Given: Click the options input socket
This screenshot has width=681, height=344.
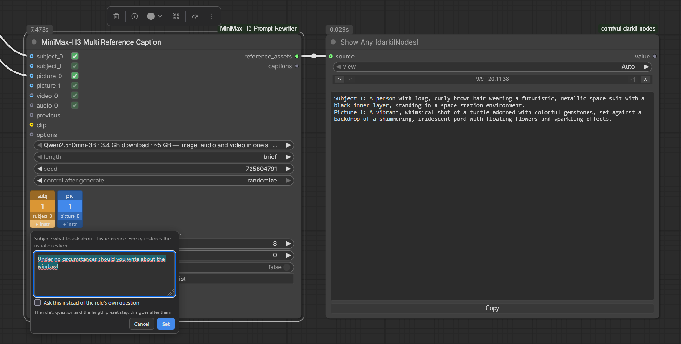Looking at the screenshot, I should point(32,135).
